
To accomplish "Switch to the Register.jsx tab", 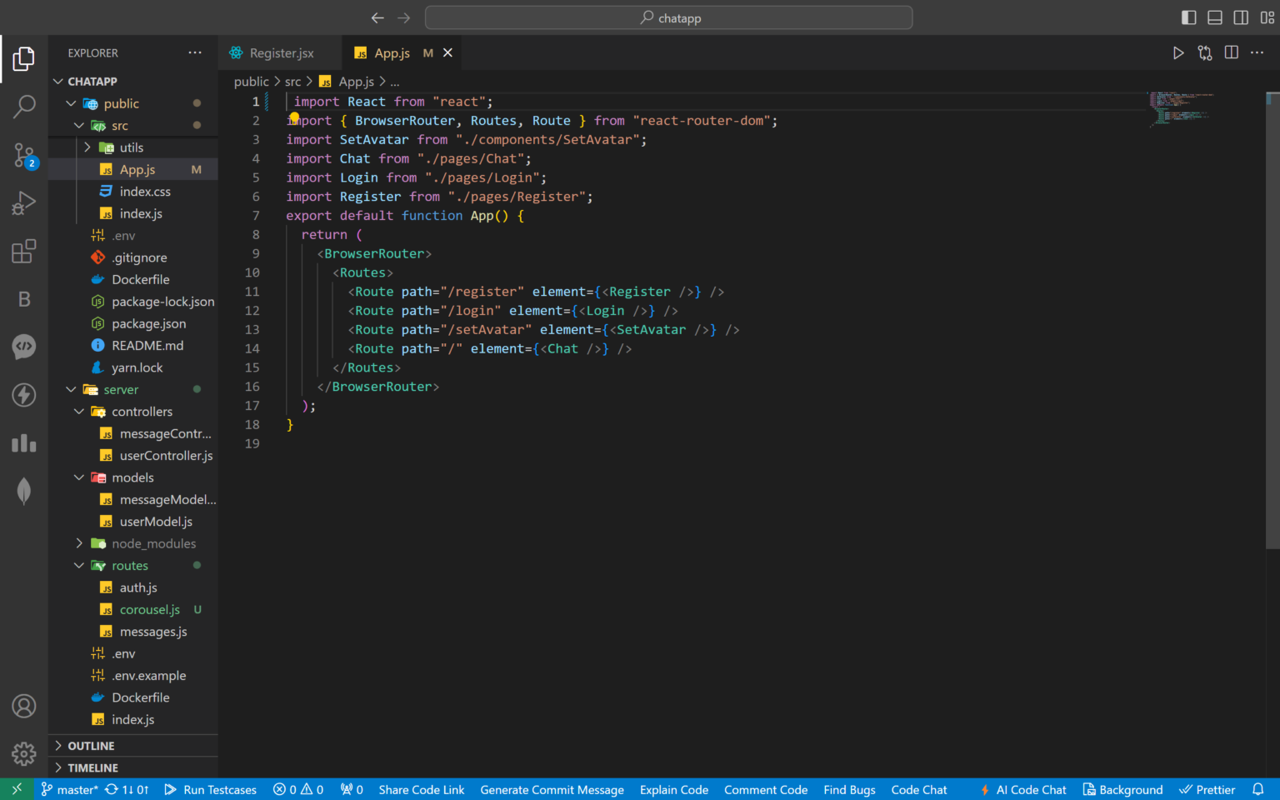I will 281,52.
